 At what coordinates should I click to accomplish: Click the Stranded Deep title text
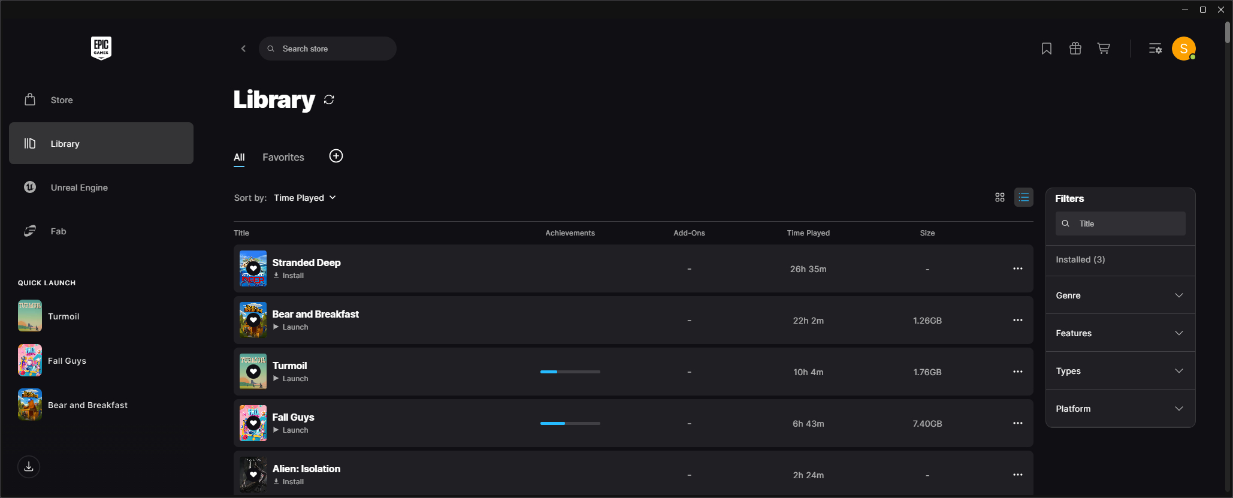[306, 262]
